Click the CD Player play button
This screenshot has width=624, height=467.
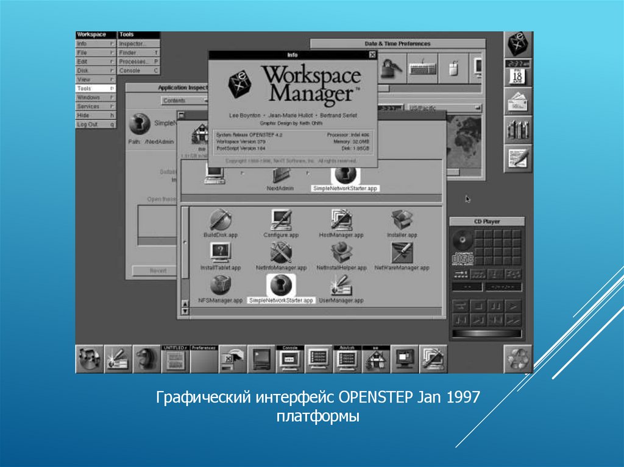coord(513,306)
